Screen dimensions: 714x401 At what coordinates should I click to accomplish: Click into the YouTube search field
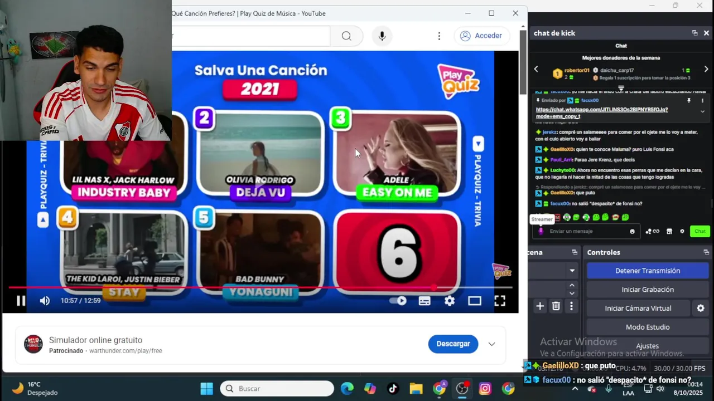click(x=251, y=36)
